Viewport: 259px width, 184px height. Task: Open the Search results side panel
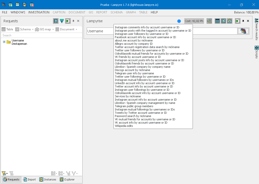[256, 29]
